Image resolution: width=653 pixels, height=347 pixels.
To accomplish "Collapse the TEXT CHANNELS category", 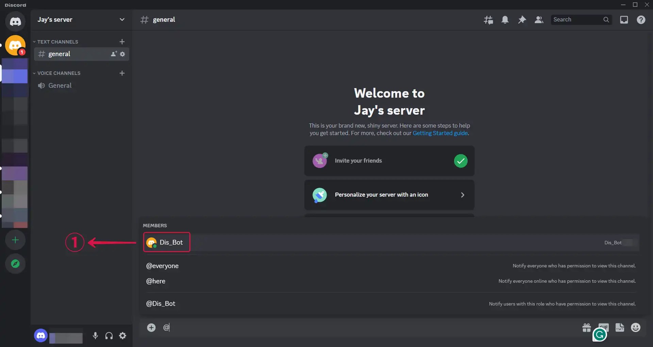I will 55,42.
